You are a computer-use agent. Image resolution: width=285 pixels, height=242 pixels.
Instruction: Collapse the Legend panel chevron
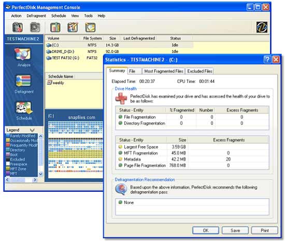[32, 130]
